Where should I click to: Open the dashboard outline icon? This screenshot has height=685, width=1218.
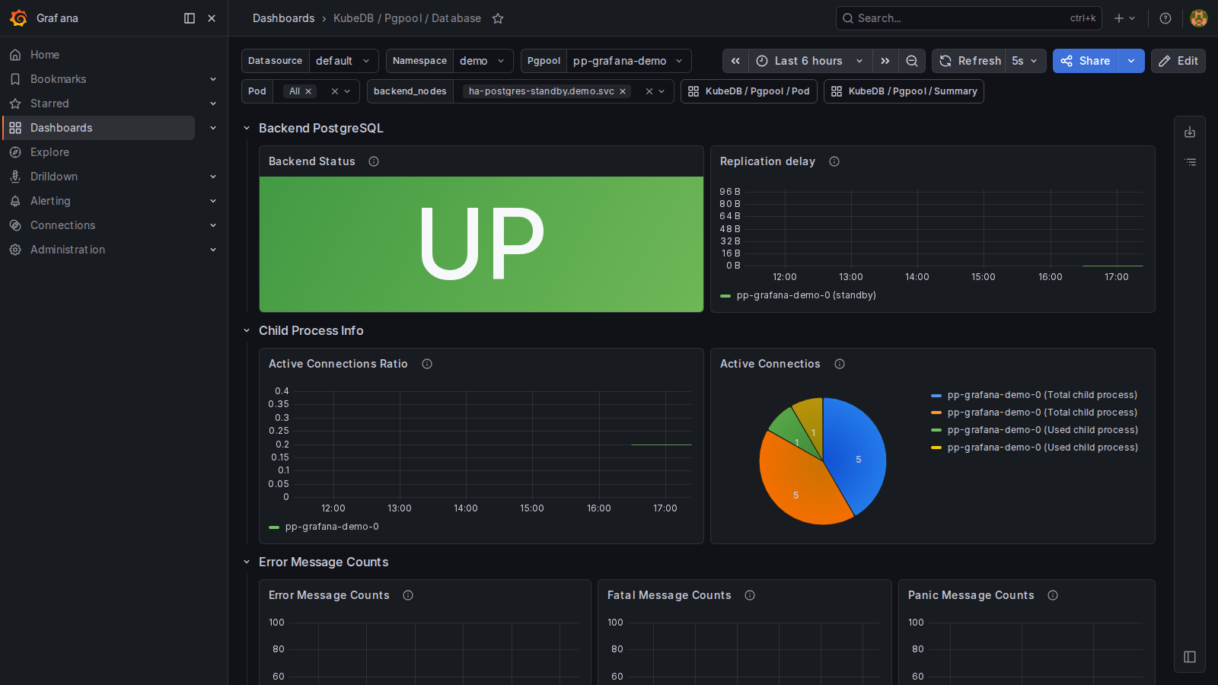[1190, 162]
